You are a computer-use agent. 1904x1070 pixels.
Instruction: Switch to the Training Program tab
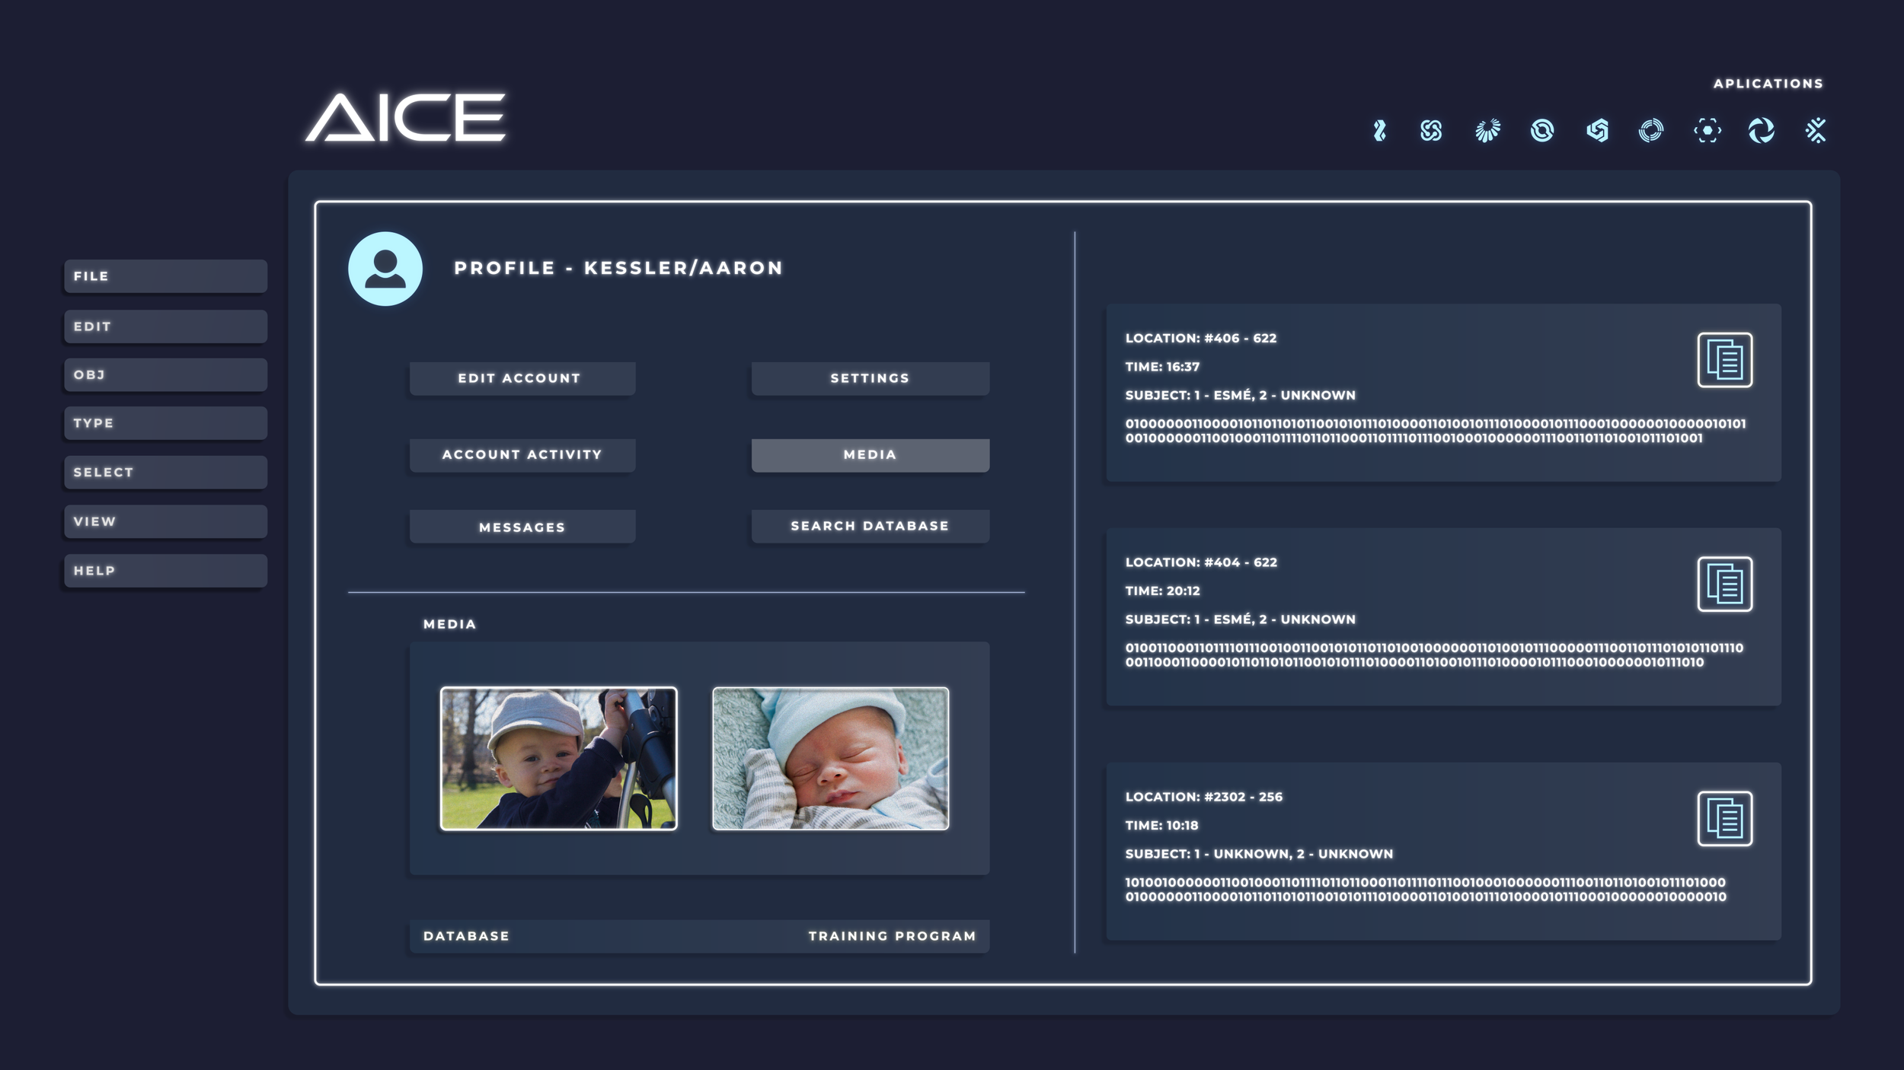coord(892,936)
